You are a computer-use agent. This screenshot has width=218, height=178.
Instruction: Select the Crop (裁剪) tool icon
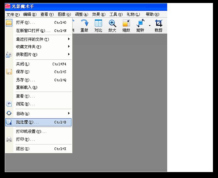tap(159, 26)
